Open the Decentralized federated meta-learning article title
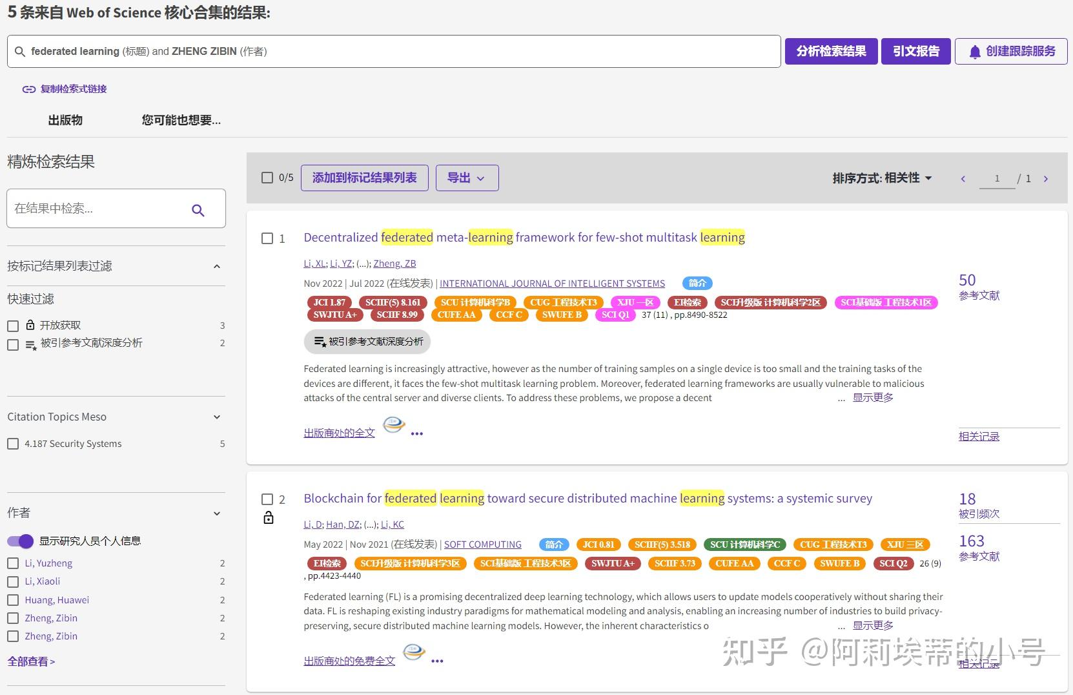 click(524, 238)
